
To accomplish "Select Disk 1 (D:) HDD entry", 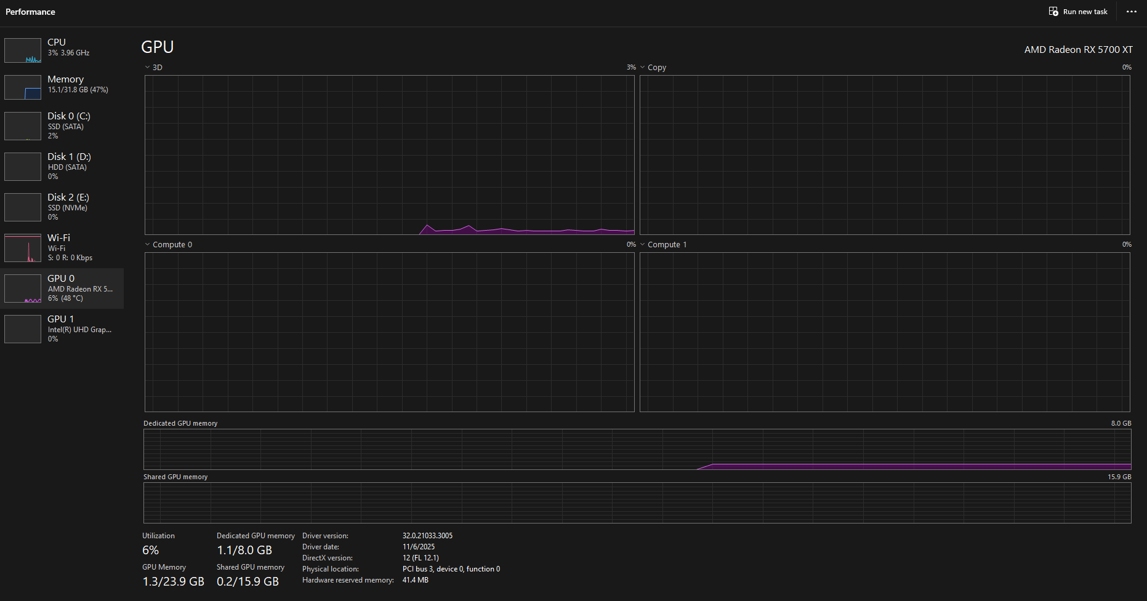I will (62, 166).
